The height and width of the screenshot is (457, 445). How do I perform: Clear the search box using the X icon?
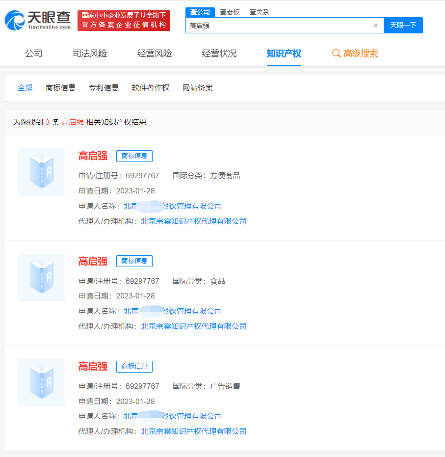[x=376, y=25]
